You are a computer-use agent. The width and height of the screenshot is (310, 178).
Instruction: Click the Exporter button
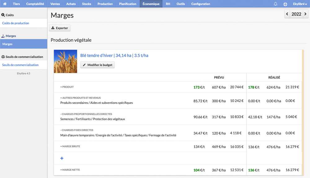(x=60, y=28)
